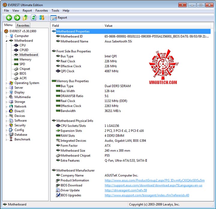
Task: Select the DRAM:FSB Ratio row
Action: click(131, 96)
